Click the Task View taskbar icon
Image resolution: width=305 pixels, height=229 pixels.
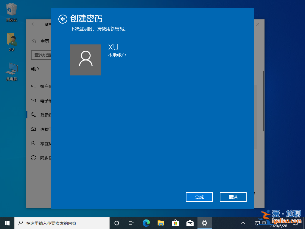(x=131, y=223)
